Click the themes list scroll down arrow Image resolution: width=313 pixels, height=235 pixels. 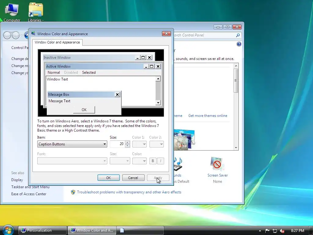coord(236,148)
